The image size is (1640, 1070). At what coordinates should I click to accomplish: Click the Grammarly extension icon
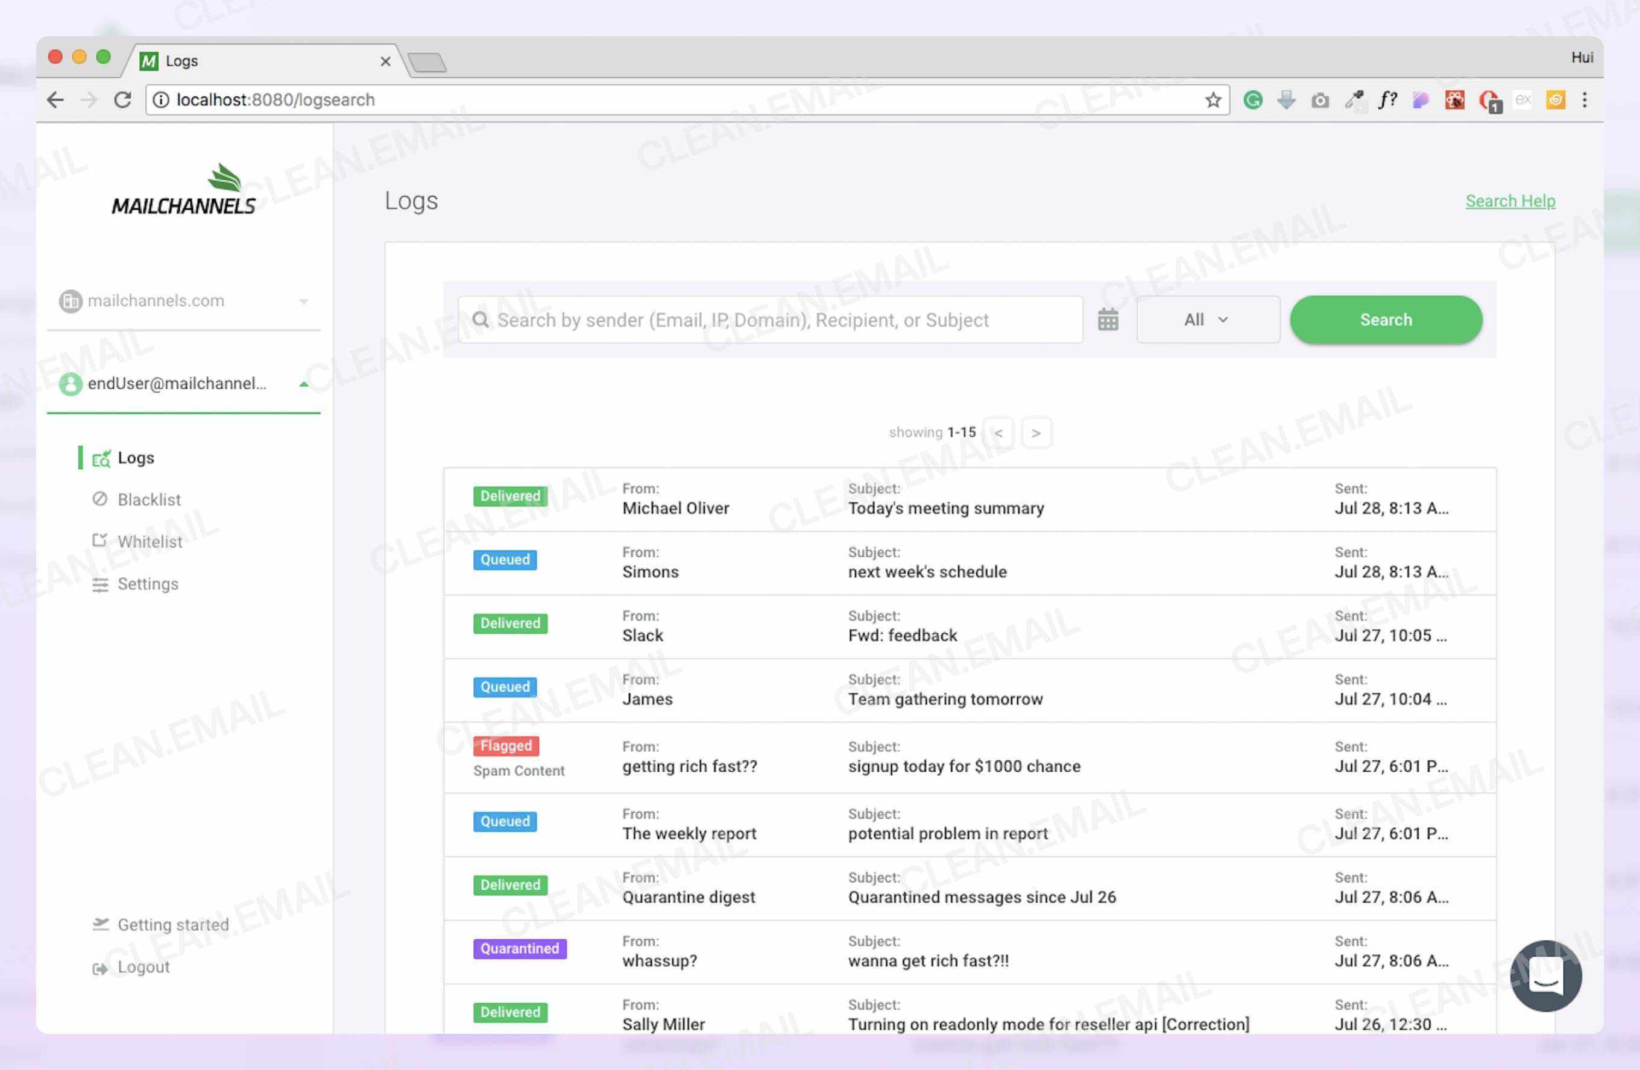[x=1253, y=100]
